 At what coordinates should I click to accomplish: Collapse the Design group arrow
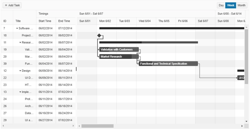pos(20,71)
